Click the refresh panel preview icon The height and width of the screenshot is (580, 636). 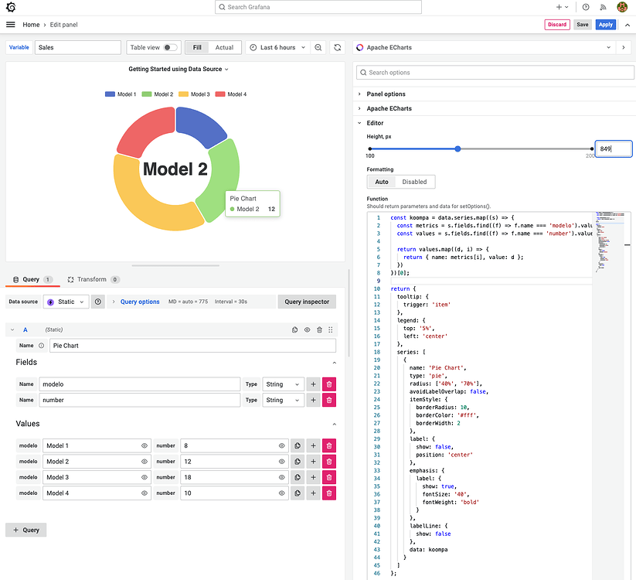(x=338, y=46)
